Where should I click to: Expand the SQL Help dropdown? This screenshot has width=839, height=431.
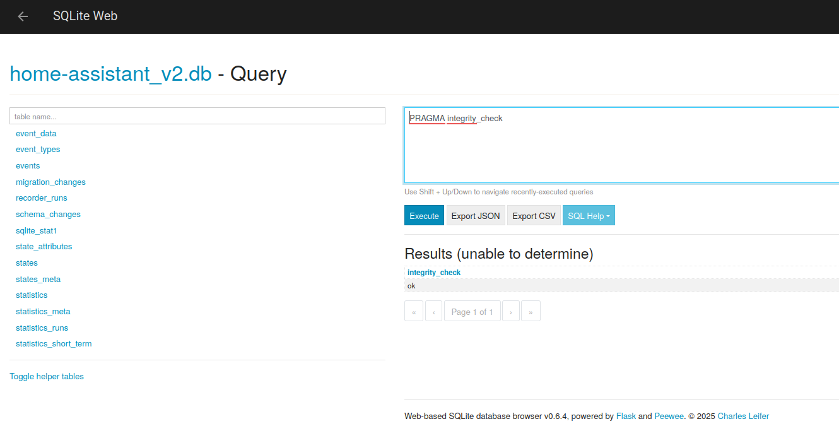point(589,215)
